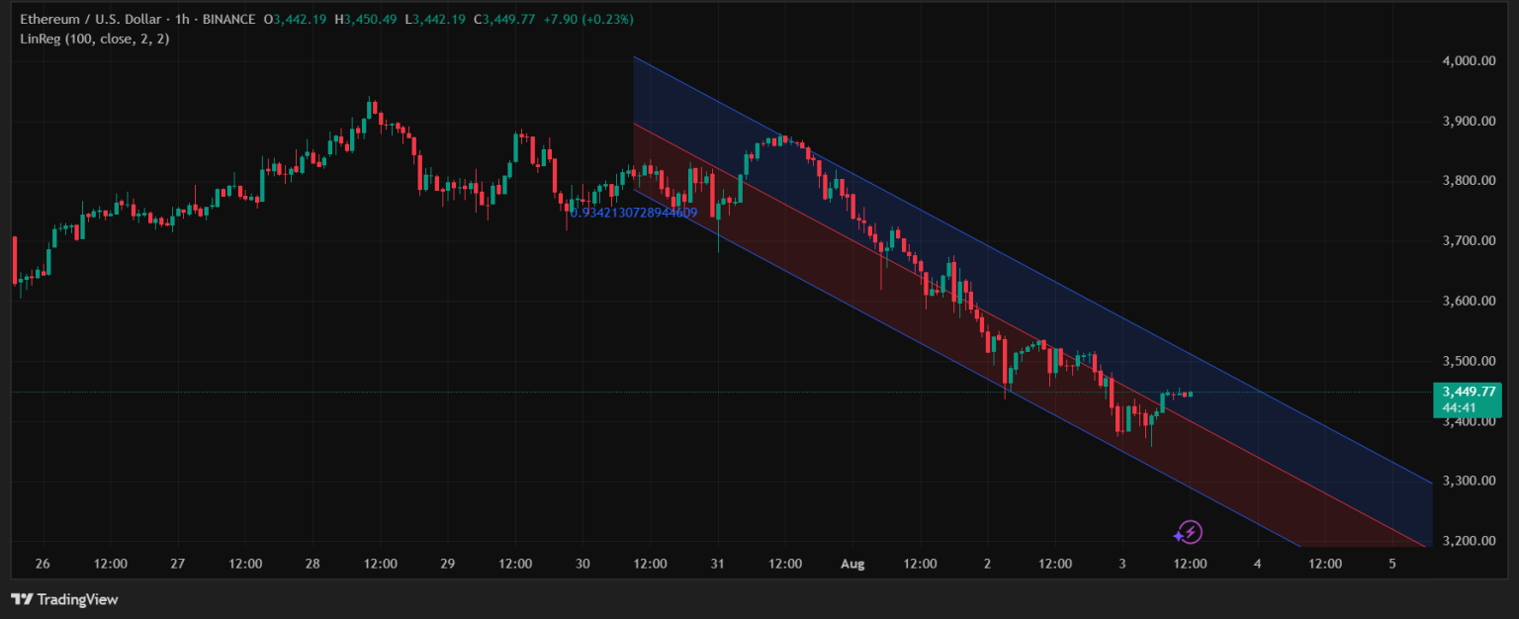Click the date label 30 on time axis
Image resolution: width=1519 pixels, height=619 pixels.
582,565
